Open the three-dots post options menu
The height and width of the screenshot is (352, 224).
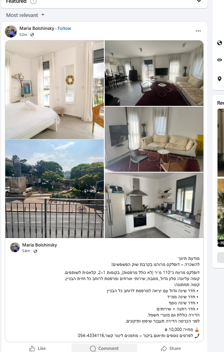click(198, 31)
